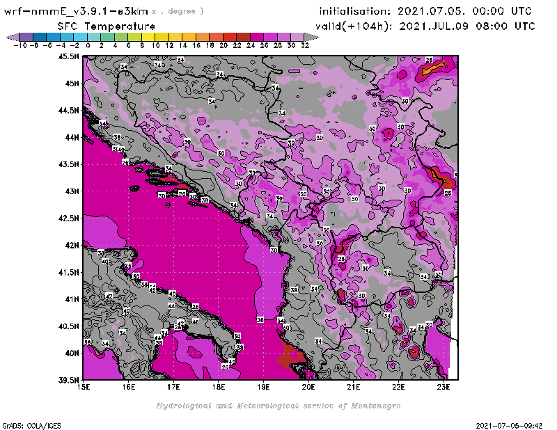557x430 pixels.
Task: Click the 45.5N latitude label
Action: tap(69, 56)
